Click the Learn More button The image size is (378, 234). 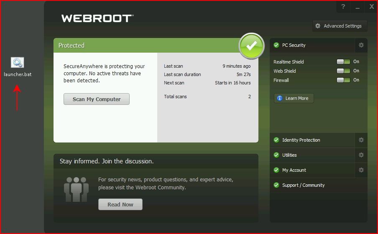point(294,98)
